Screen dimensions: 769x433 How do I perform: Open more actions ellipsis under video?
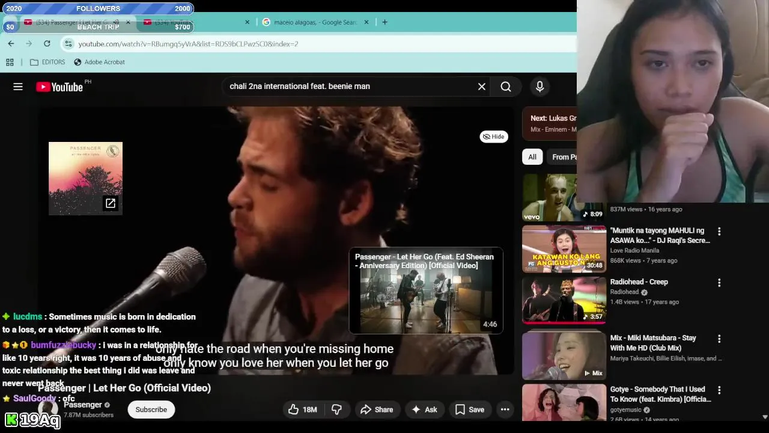505,410
